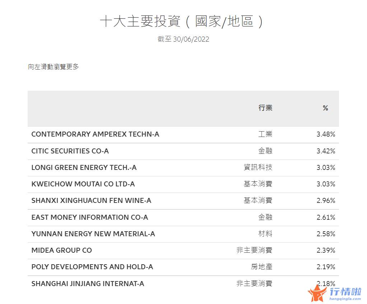
Task: Select LONGI GREEN ENERGY TECH.-A row name
Action: click(84, 167)
